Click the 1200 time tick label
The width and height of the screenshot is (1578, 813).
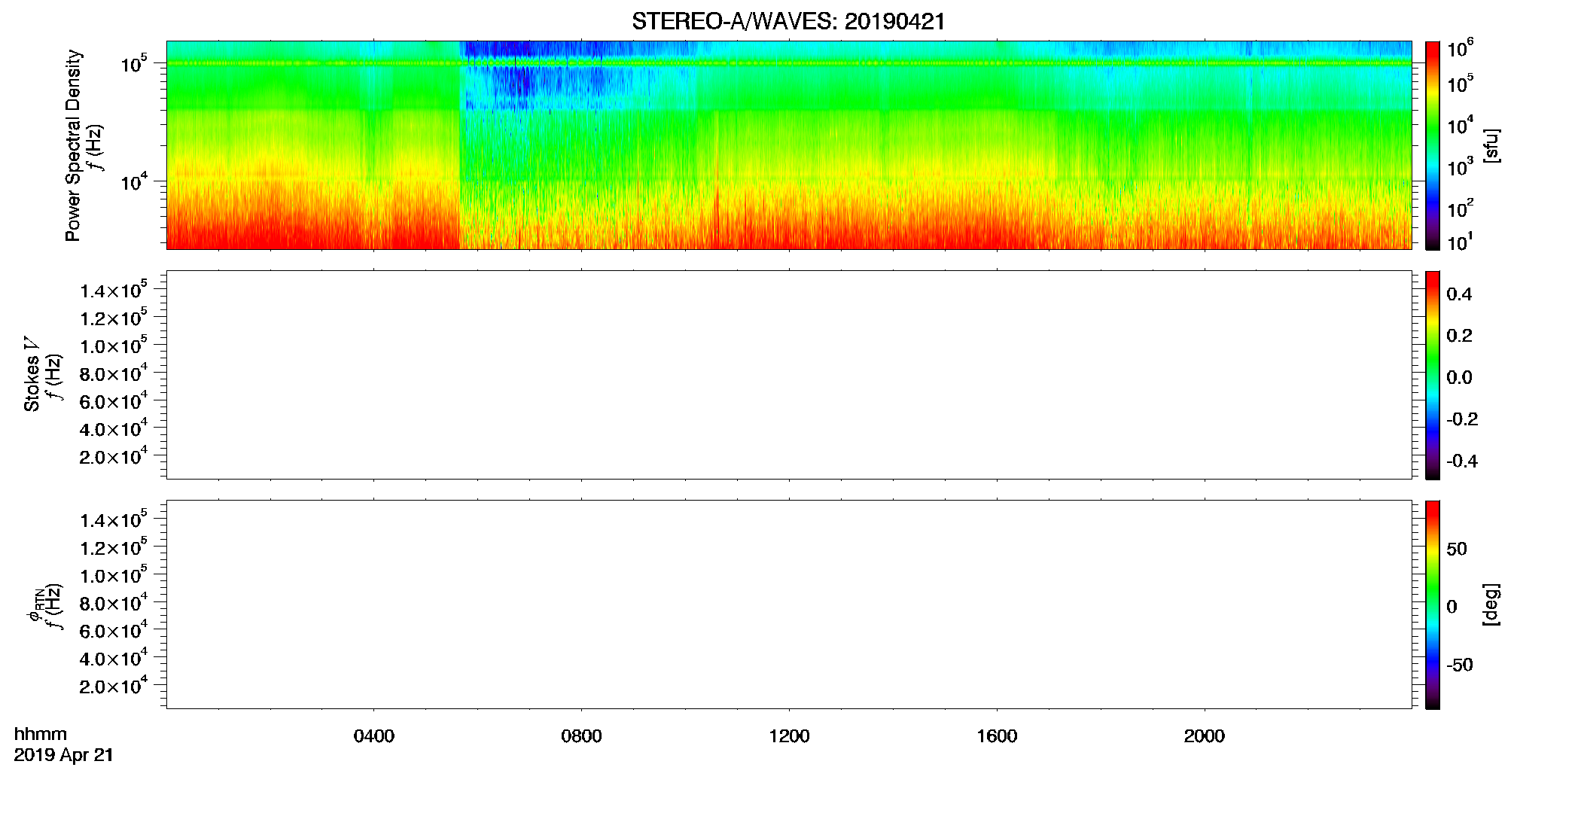(x=789, y=736)
